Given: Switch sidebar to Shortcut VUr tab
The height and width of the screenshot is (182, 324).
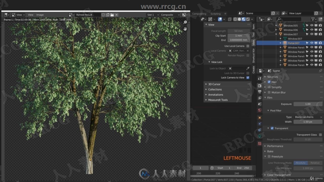Looking at the screenshot, I should [x=254, y=56].
